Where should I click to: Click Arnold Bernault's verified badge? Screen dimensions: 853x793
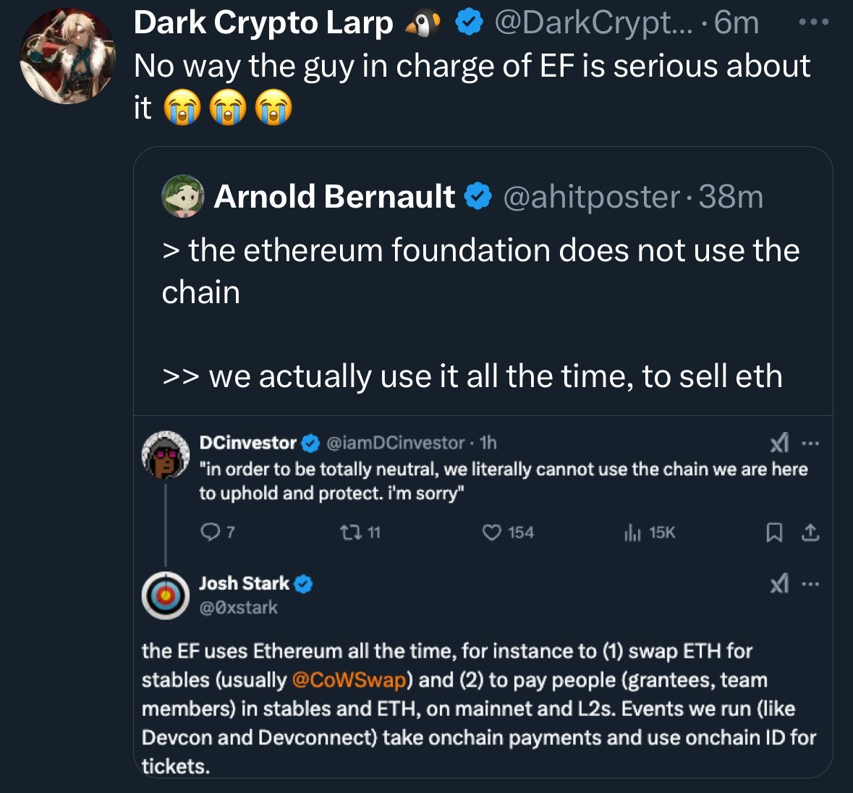(x=478, y=197)
